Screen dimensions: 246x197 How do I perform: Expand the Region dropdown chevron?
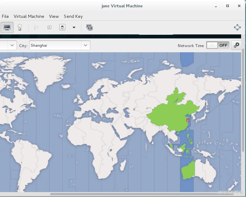12,45
